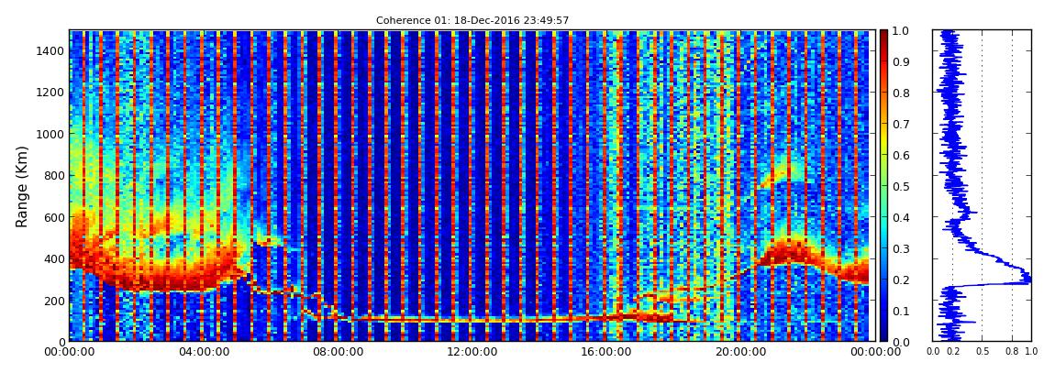Click the 400 range tick label

54,258
